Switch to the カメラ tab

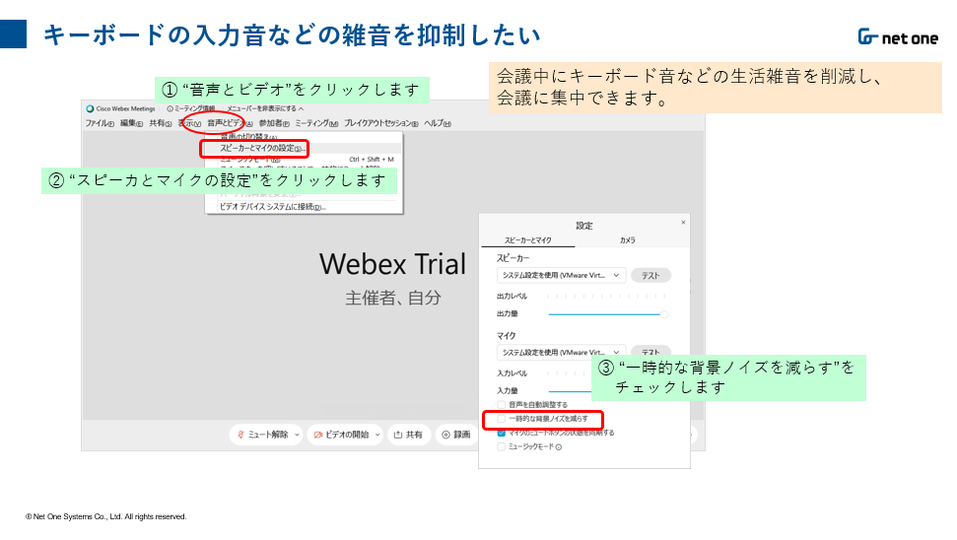628,240
